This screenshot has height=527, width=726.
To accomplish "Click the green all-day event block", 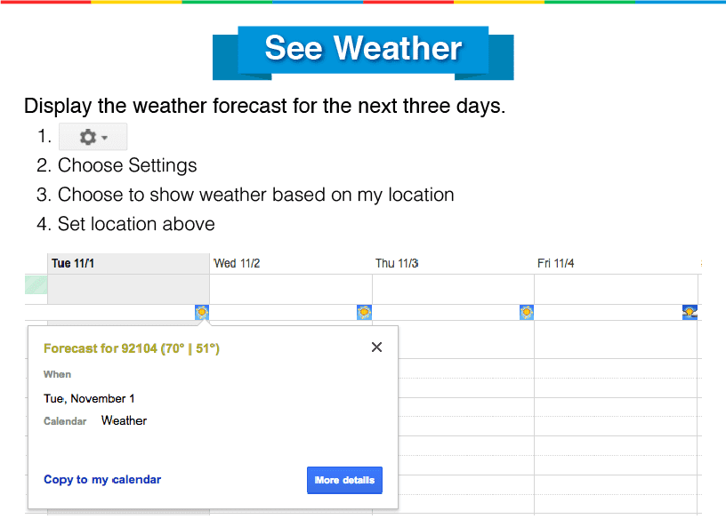I will pyautogui.click(x=36, y=284).
